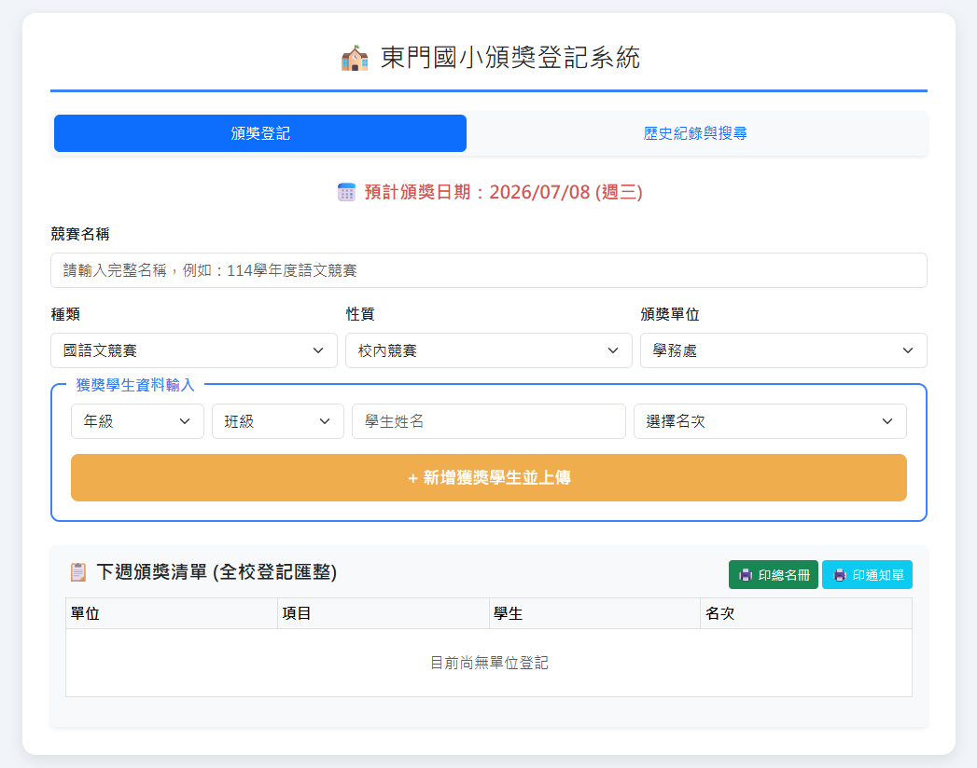Image resolution: width=977 pixels, height=768 pixels.
Task: Click the 性質 field label
Action: 360,314
